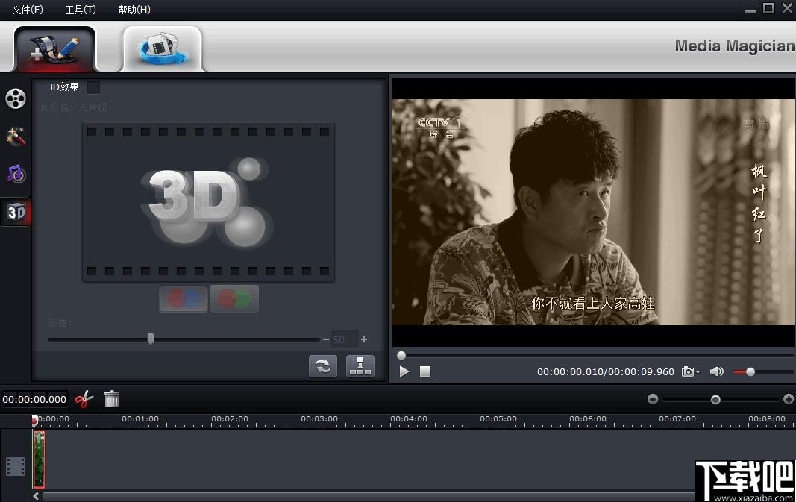Click the depth value field showing 50
Viewport: 796px width, 502px height.
(344, 339)
